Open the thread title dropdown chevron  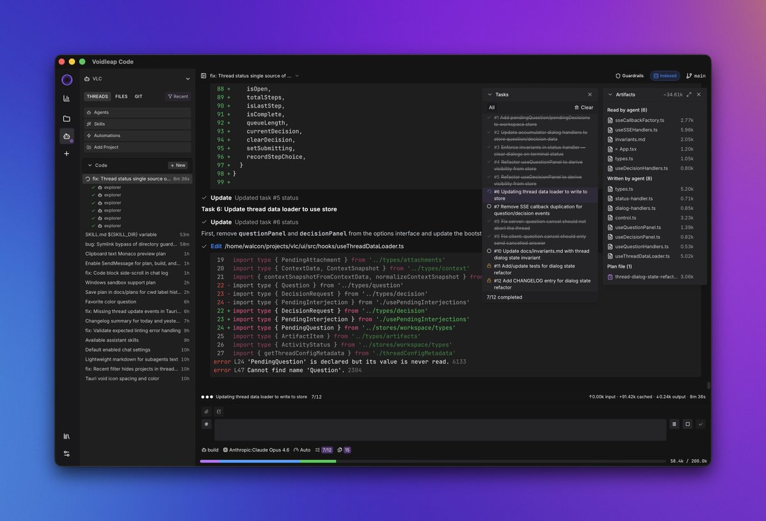297,76
